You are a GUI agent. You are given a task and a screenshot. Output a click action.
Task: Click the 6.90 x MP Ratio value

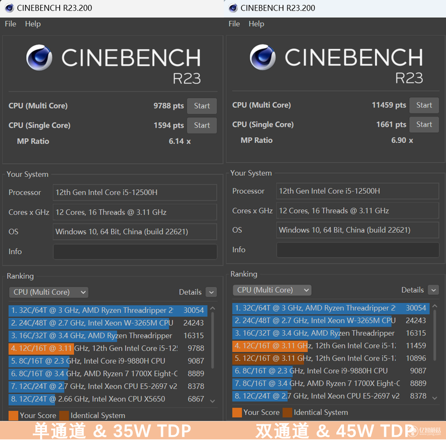pyautogui.click(x=402, y=141)
